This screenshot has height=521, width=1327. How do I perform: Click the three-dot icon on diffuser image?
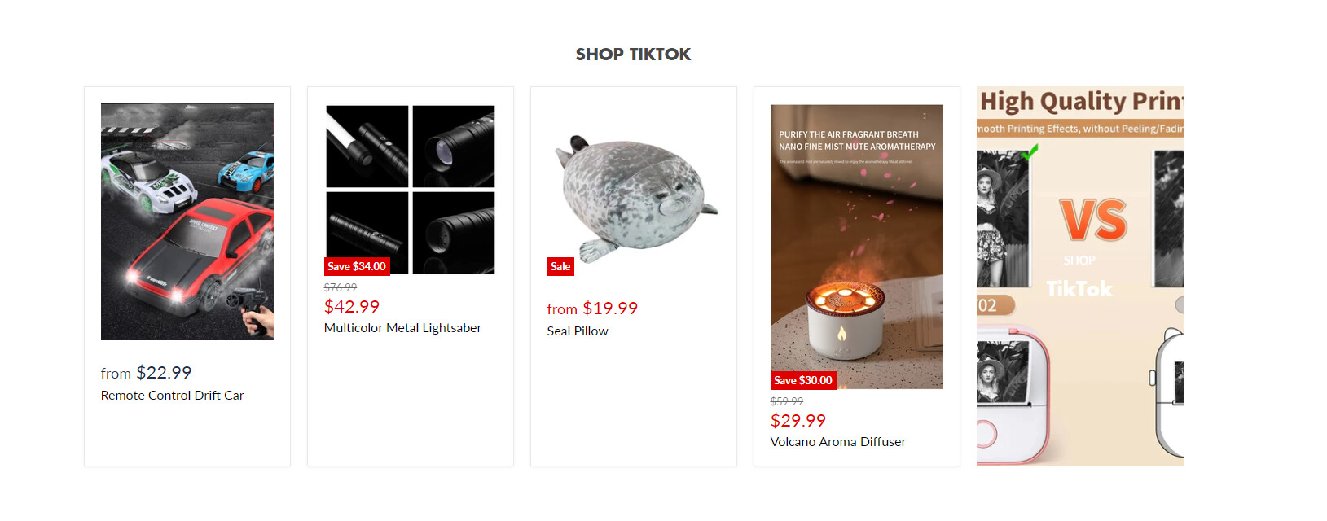pos(924,116)
